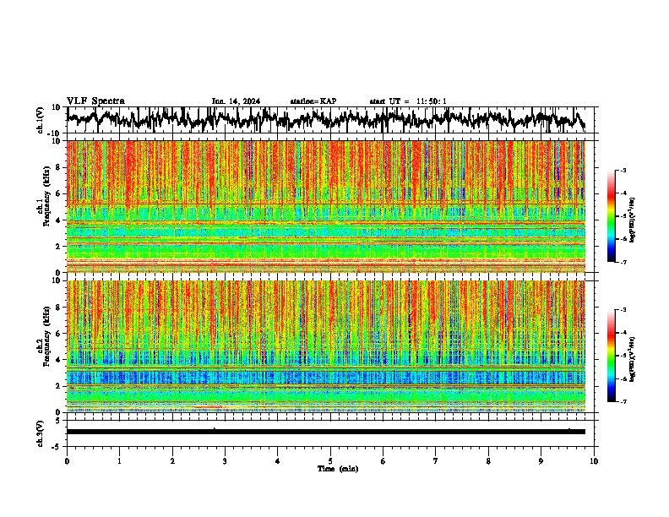669x517 pixels.
Task: Click the "Time (min)" axis title
Action: (338, 469)
